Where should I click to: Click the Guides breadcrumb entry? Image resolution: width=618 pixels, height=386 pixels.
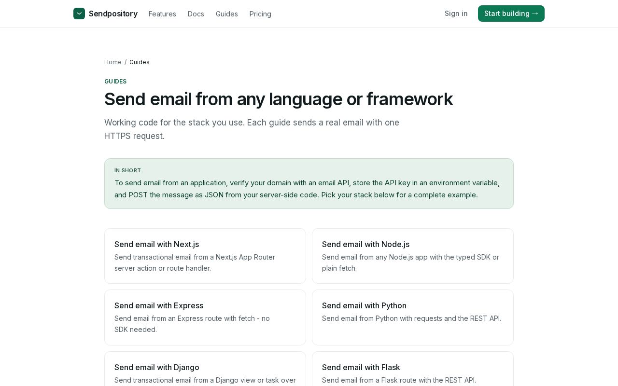[140, 62]
